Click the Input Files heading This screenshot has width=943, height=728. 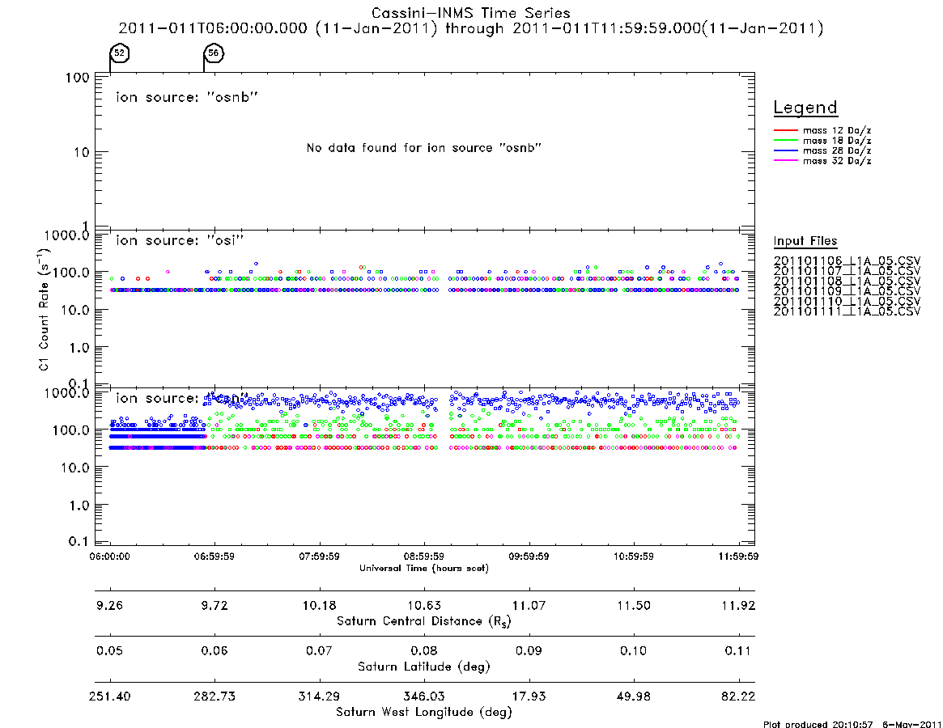(805, 241)
